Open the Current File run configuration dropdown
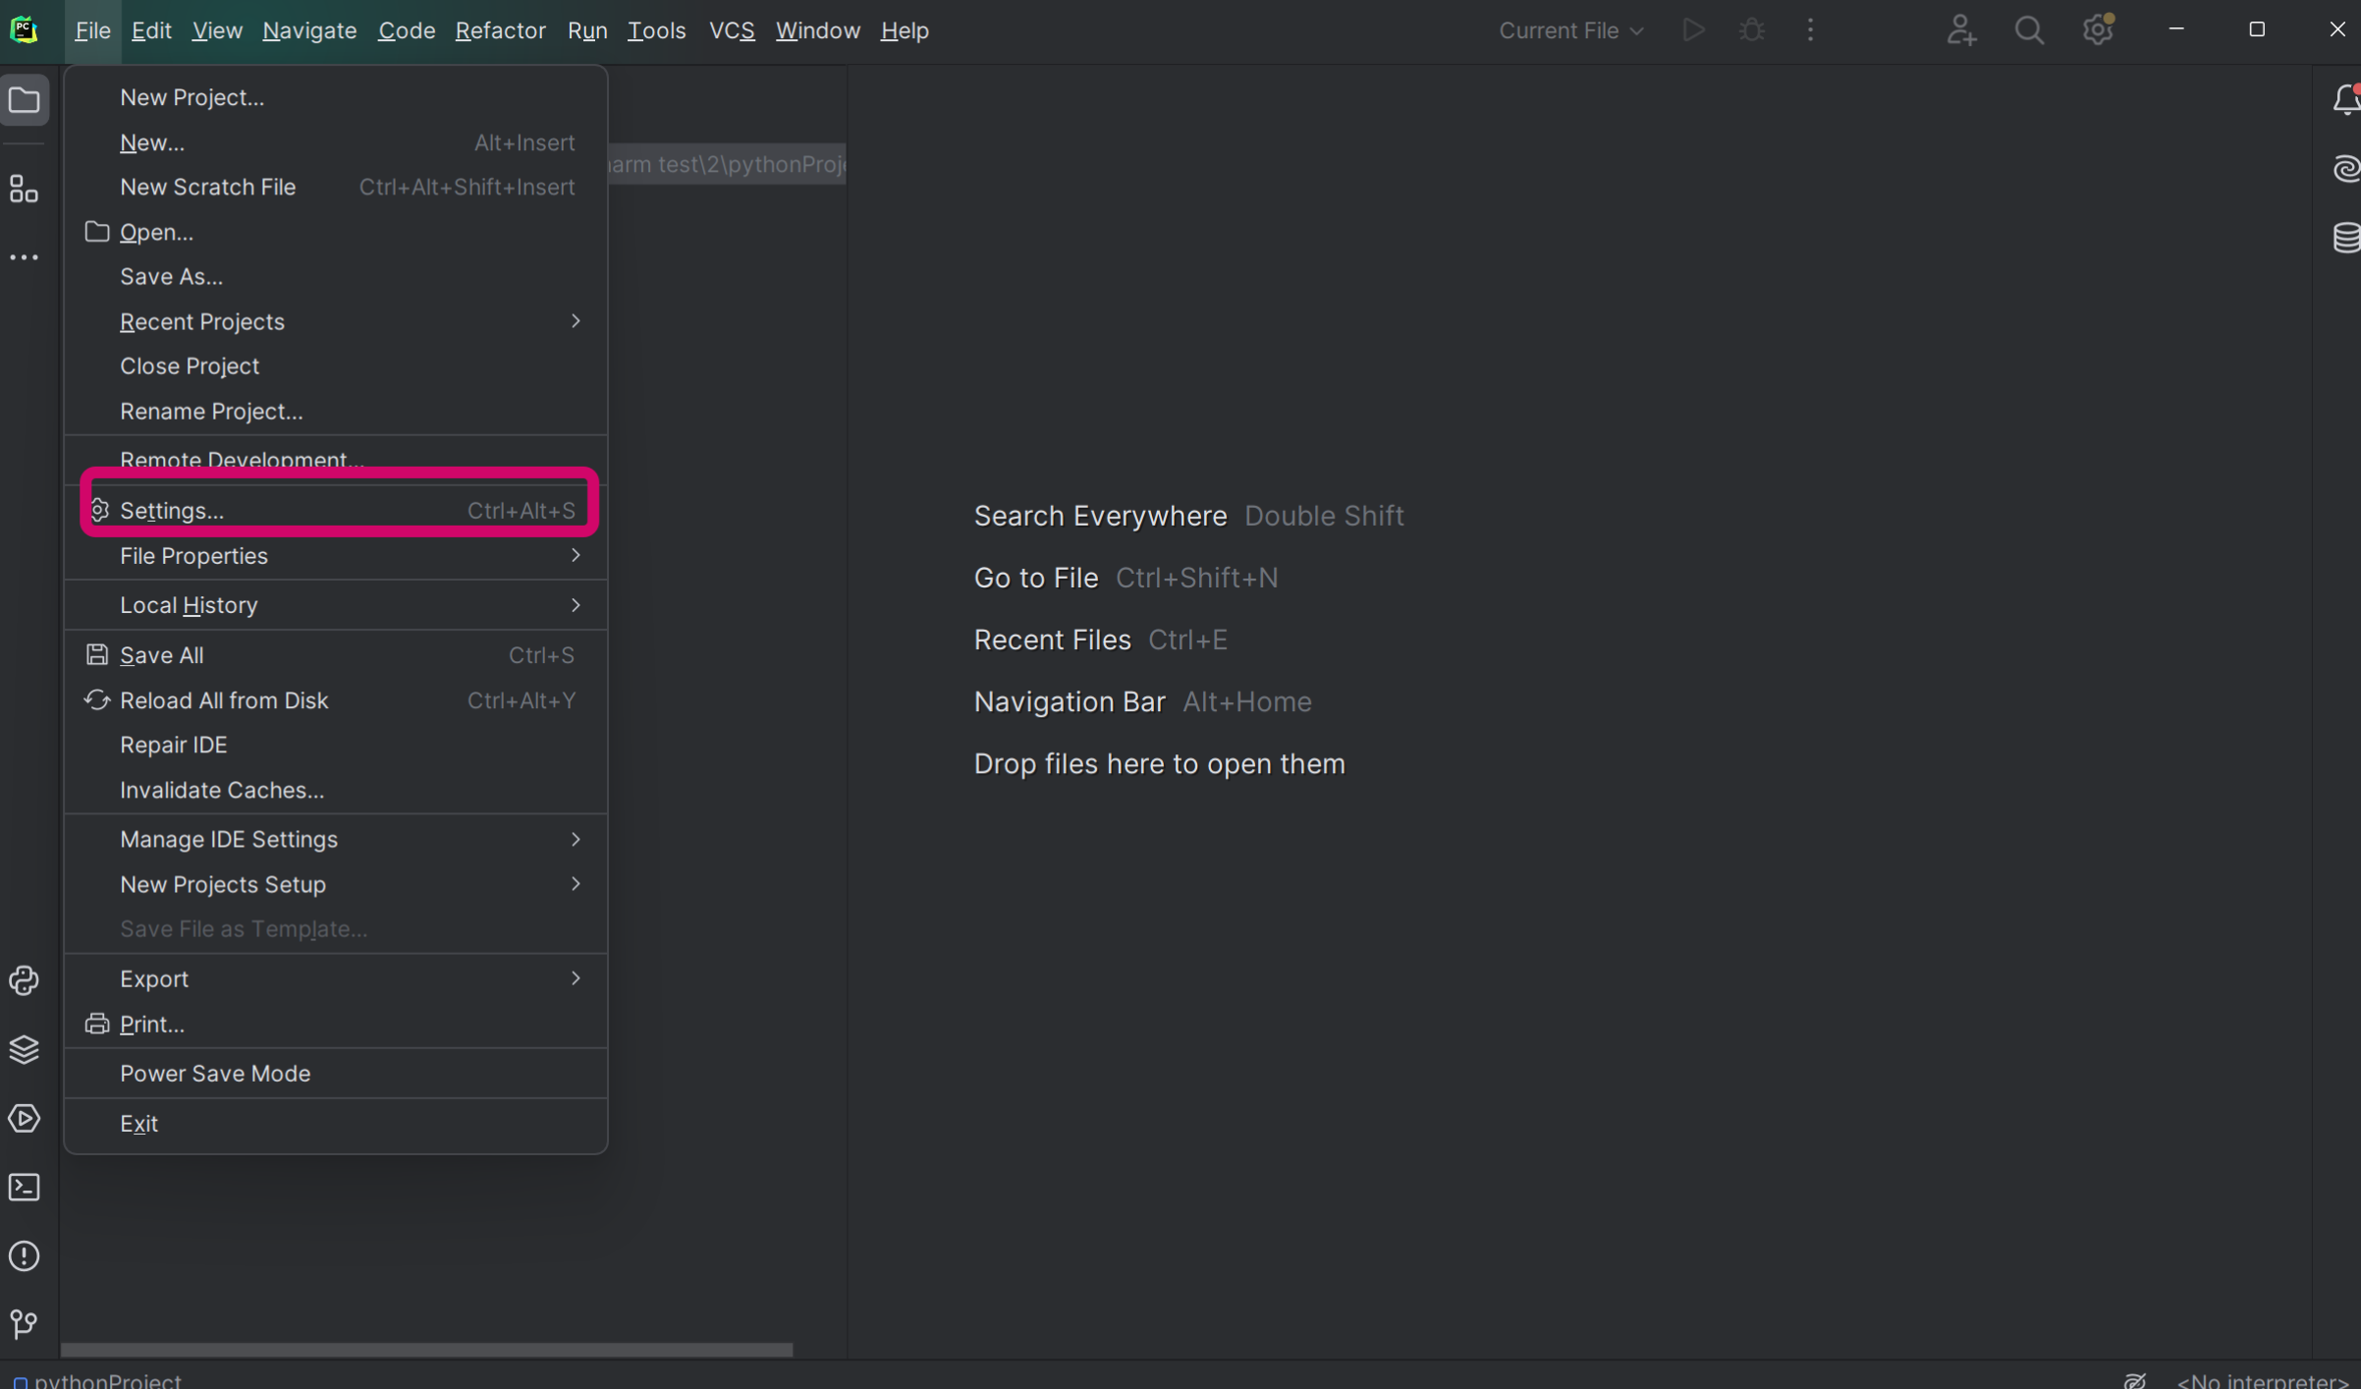This screenshot has width=2361, height=1389. pos(1570,30)
